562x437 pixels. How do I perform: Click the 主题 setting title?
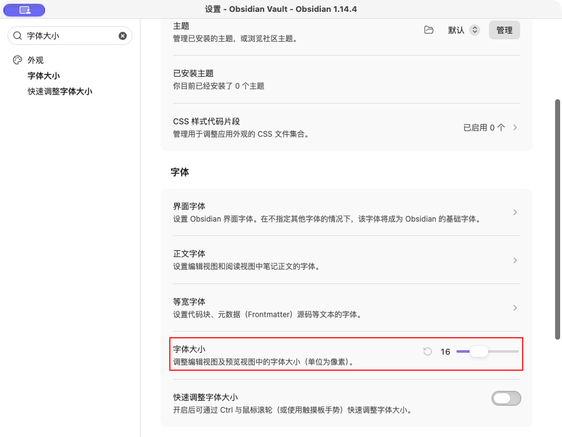(x=181, y=26)
